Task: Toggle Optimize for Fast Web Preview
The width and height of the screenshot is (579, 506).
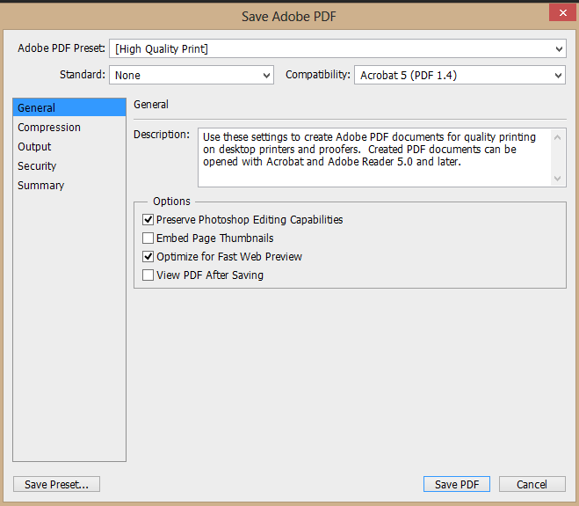Action: coord(148,257)
